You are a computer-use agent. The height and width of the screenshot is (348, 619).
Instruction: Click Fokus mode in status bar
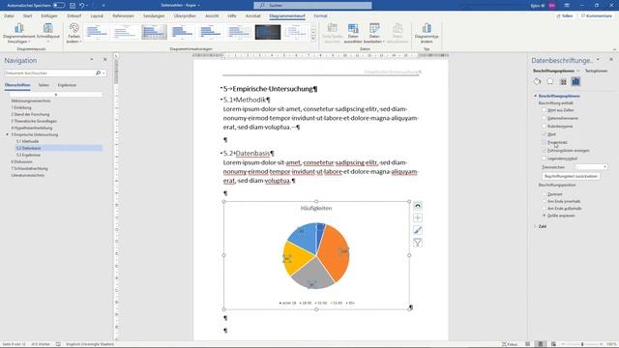point(510,344)
